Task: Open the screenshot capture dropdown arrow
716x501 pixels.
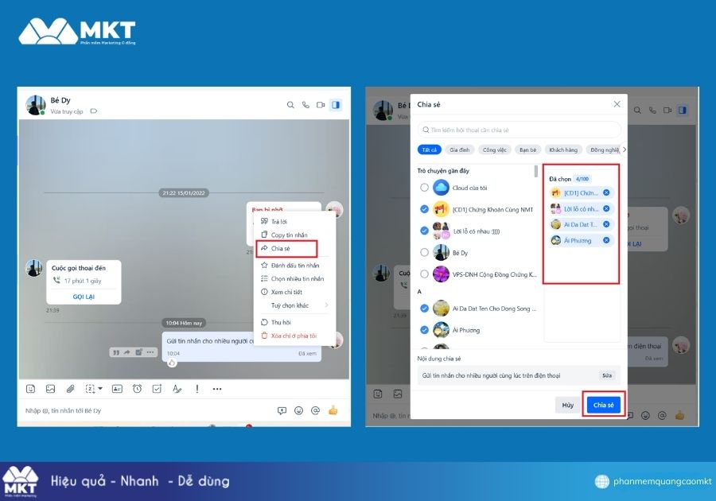Action: click(99, 389)
